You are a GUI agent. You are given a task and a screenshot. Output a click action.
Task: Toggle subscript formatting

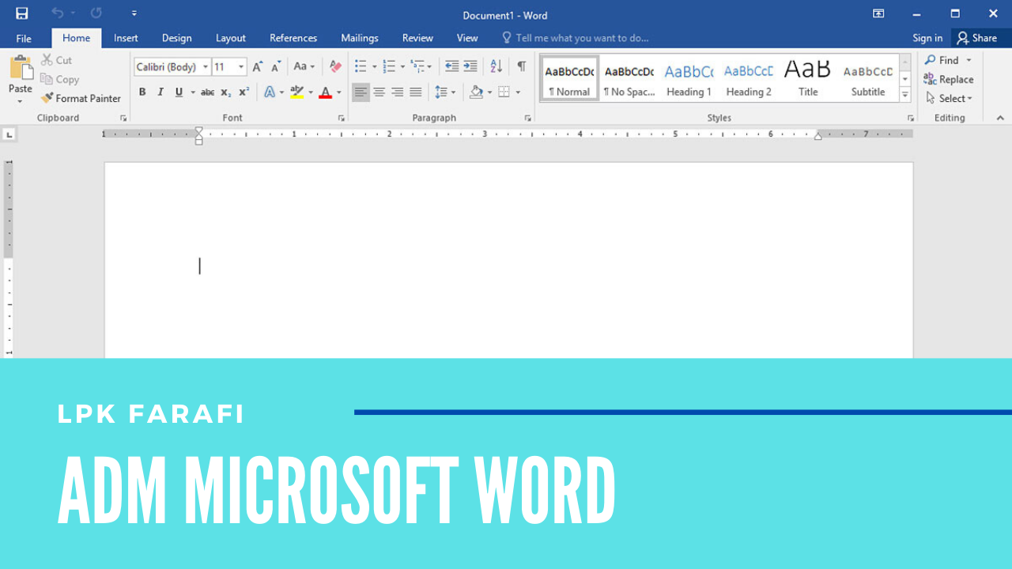point(226,92)
